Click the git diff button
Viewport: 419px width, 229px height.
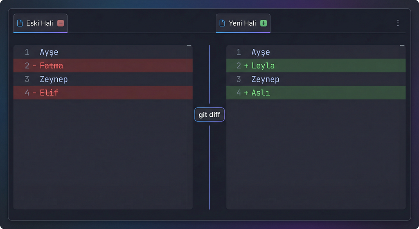209,115
